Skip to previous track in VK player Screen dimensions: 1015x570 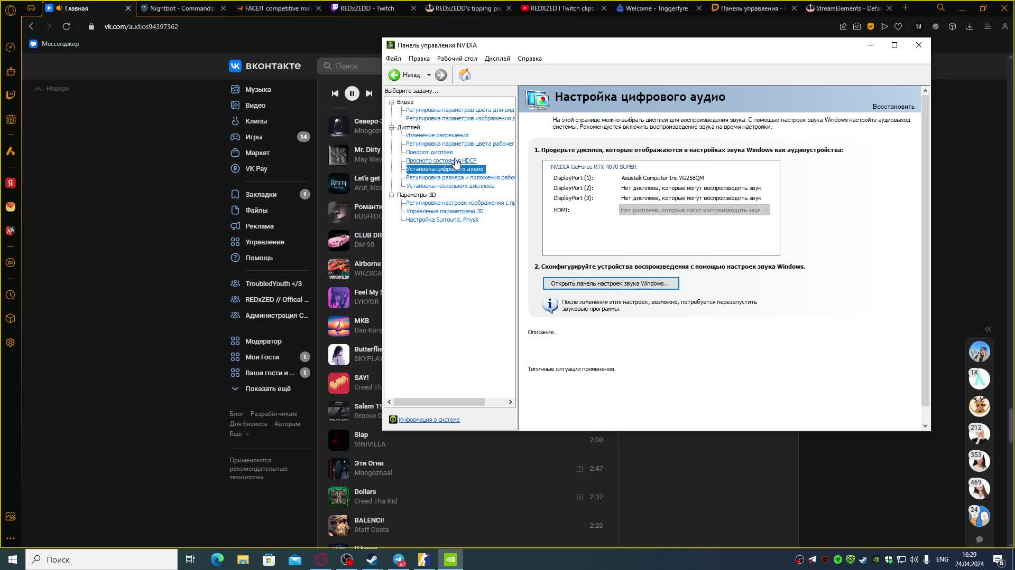[335, 93]
